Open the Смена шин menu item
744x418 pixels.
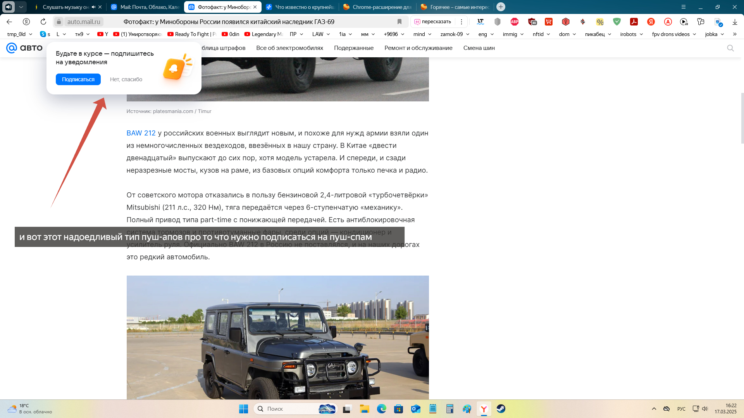coord(479,48)
